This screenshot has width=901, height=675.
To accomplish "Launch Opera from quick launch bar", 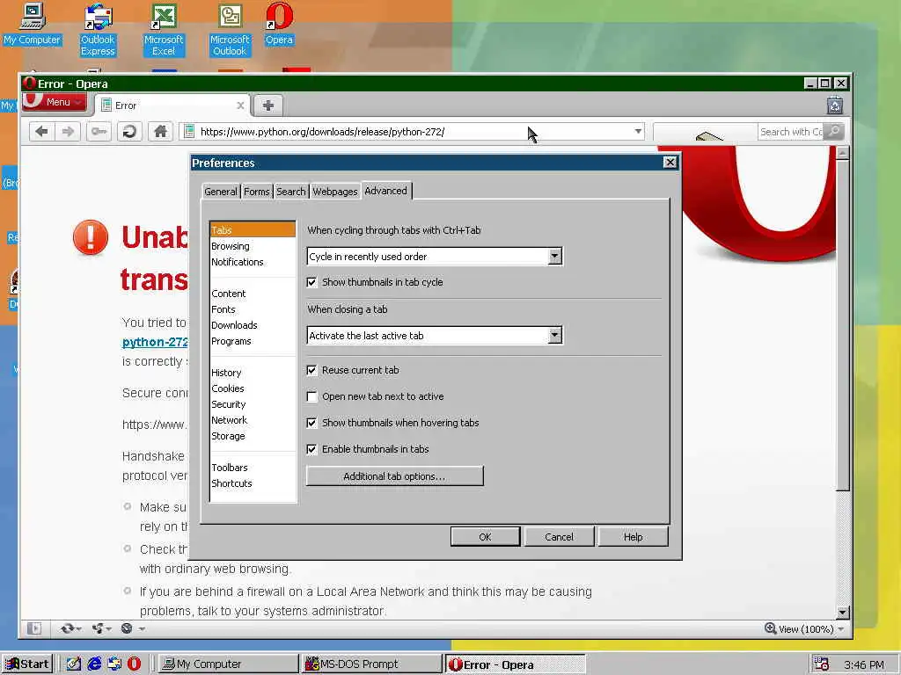I will 134,664.
